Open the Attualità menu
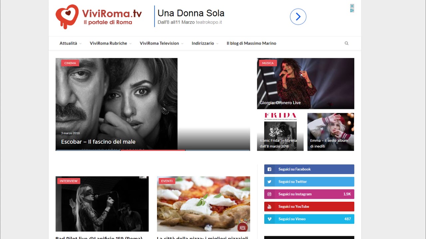The height and width of the screenshot is (239, 426). pos(68,43)
